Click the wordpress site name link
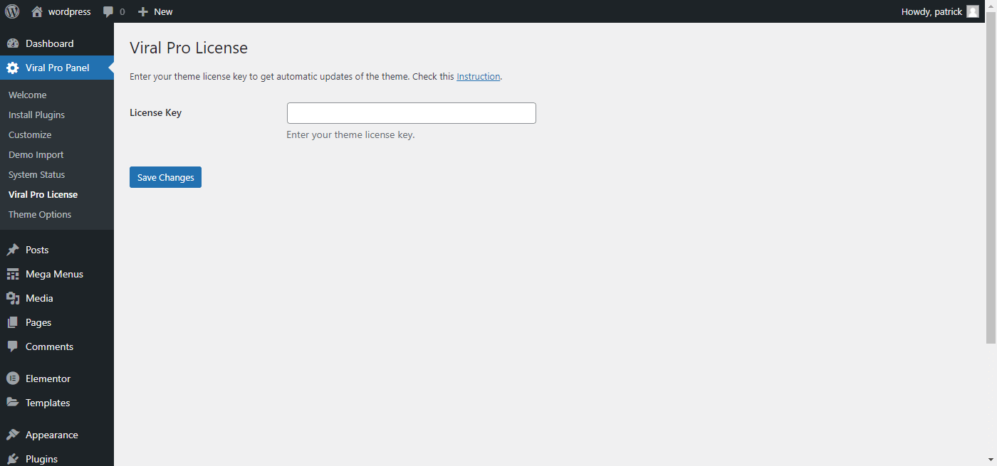Viewport: 997px width, 466px height. 69,11
